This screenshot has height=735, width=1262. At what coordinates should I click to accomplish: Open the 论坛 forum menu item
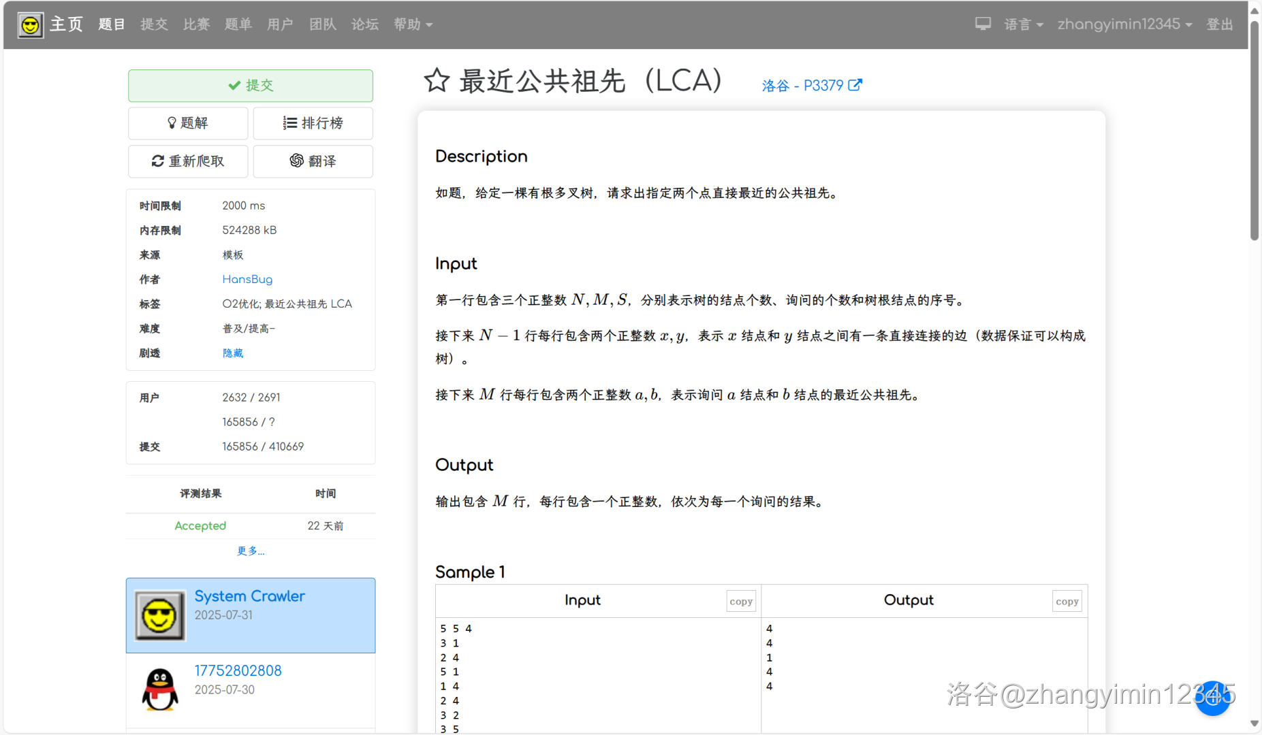pyautogui.click(x=364, y=24)
